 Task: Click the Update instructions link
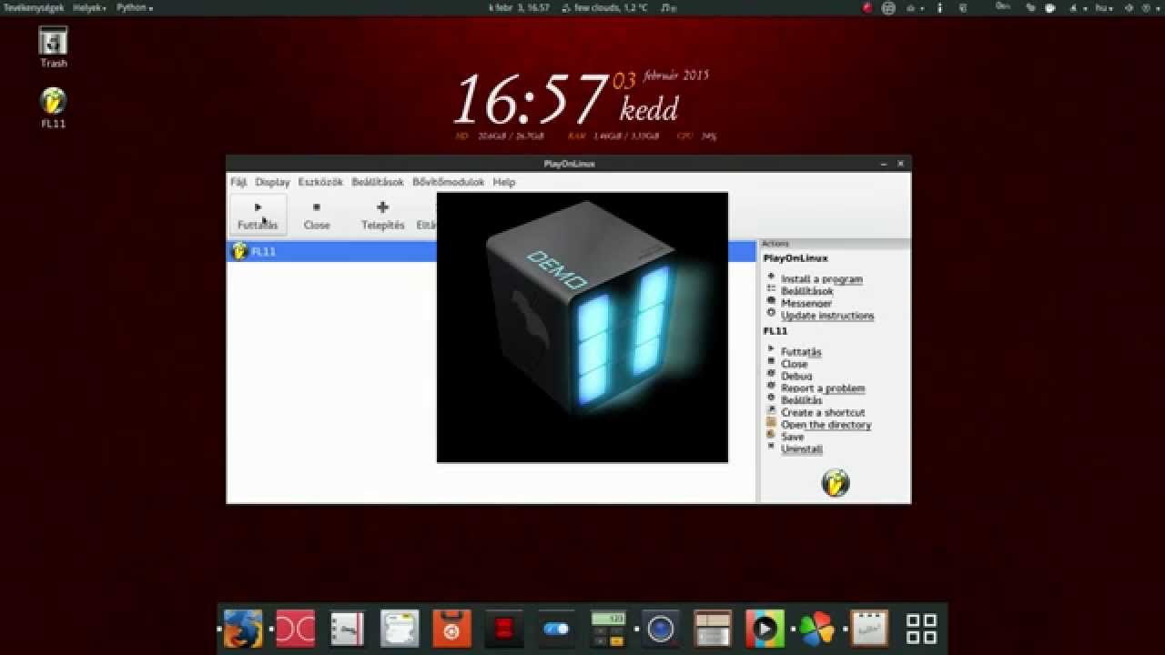coord(827,316)
